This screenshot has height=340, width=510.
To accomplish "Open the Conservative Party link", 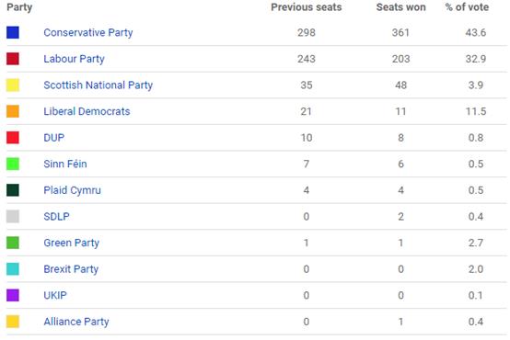I will 88,32.
